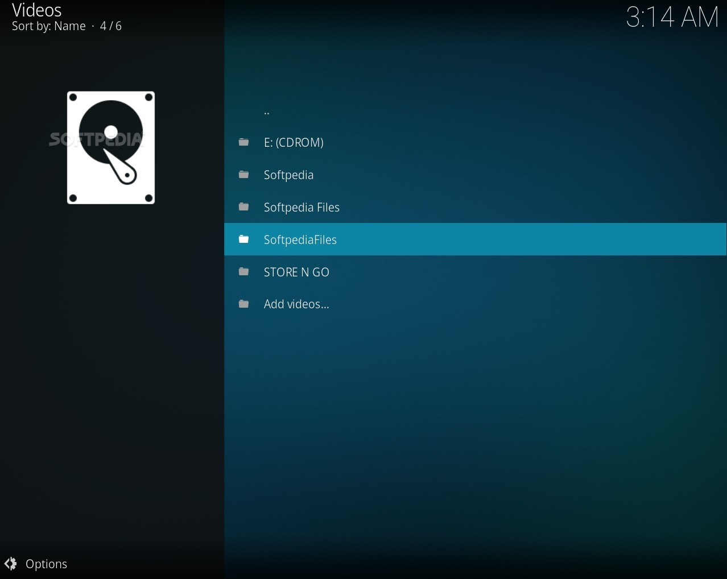Click the folder icon beside Add videos...
727x579 pixels.
click(243, 304)
